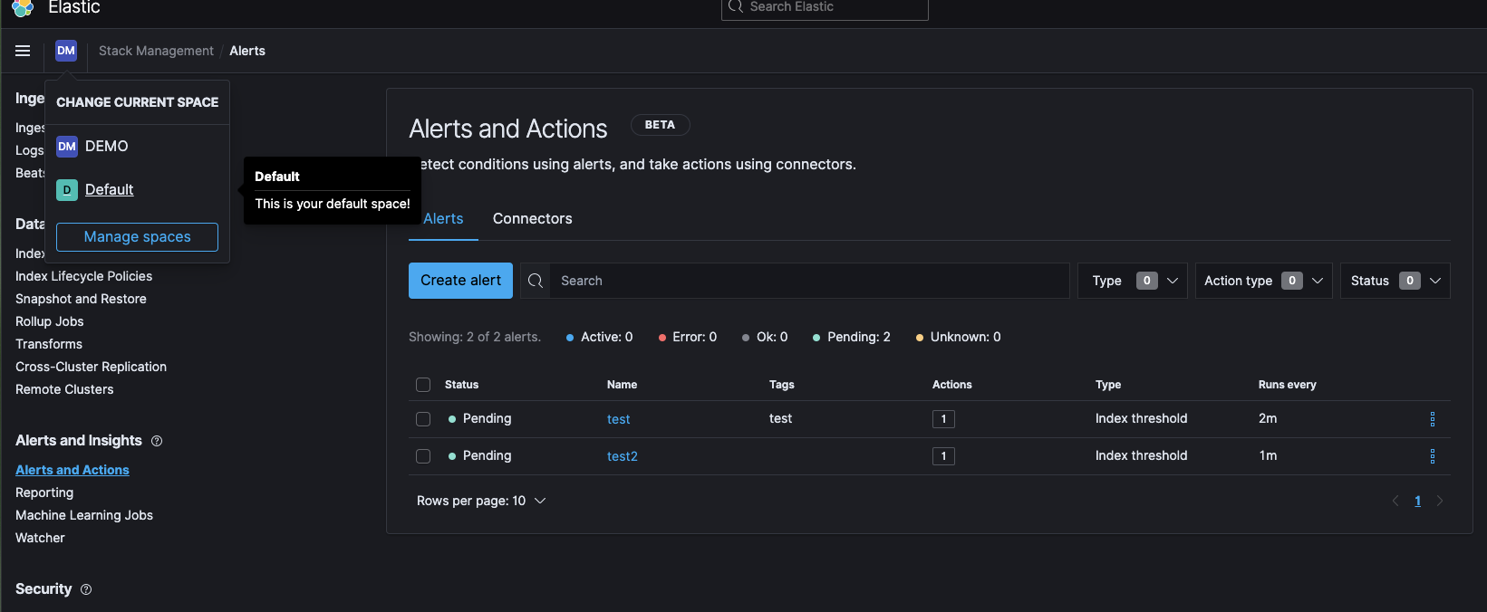Sort by Runs every column header
The height and width of the screenshot is (612, 1487).
(1287, 385)
